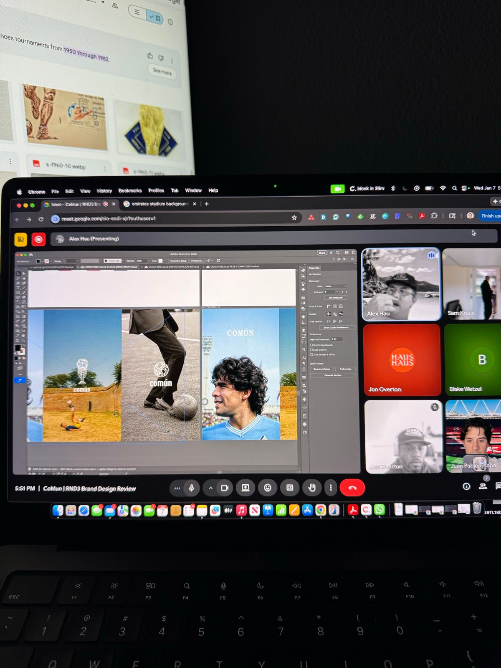The height and width of the screenshot is (668, 501).
Task: Thumbs down the summary on background monitor
Action: (x=161, y=58)
